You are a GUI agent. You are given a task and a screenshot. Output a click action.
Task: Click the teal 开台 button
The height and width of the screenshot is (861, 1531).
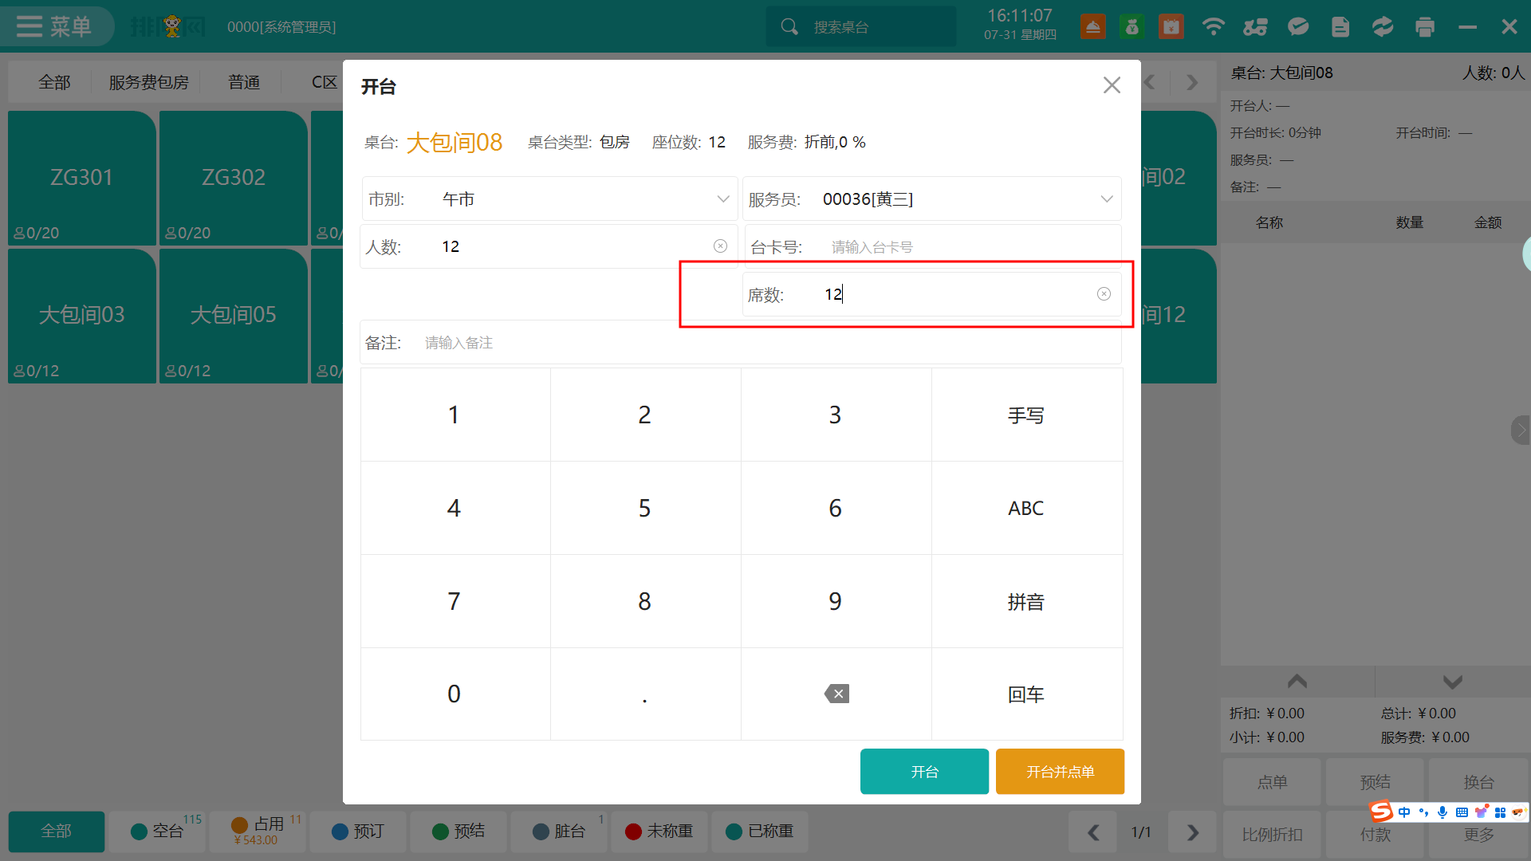pos(924,772)
